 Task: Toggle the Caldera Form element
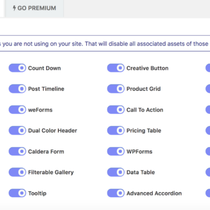(x=17, y=152)
